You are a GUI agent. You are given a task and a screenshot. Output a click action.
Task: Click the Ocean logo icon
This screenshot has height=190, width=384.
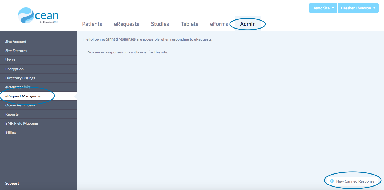point(26,15)
